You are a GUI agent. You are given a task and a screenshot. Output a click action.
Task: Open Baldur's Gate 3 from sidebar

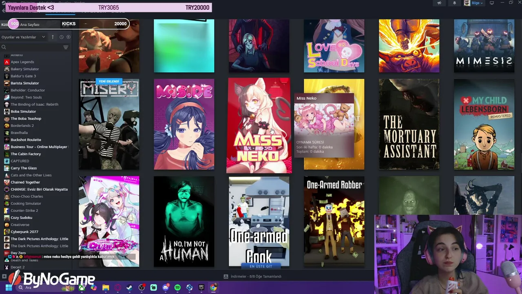point(23,76)
